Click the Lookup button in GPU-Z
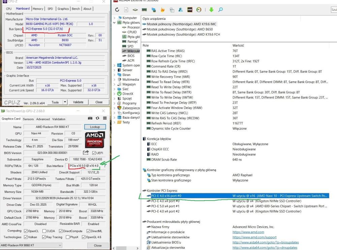This screenshot has height=250, width=337. 95,127
